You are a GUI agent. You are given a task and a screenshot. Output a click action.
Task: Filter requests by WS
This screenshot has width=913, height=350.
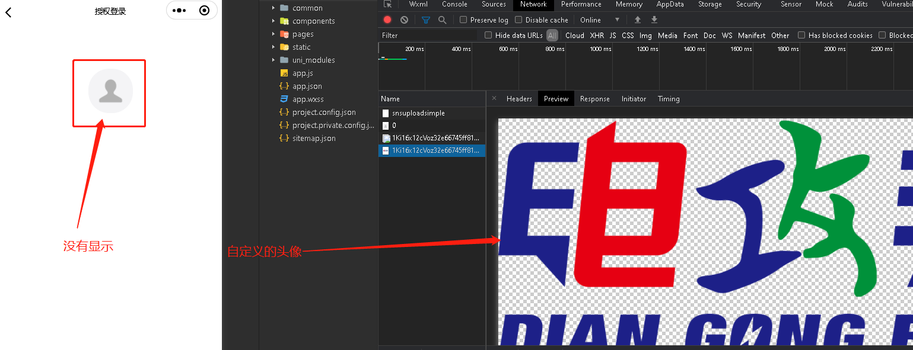727,36
